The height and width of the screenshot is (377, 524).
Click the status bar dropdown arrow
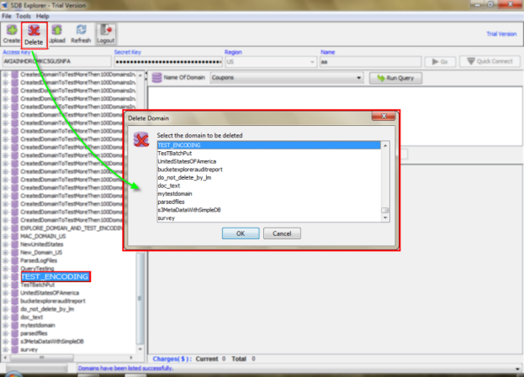tap(517, 369)
